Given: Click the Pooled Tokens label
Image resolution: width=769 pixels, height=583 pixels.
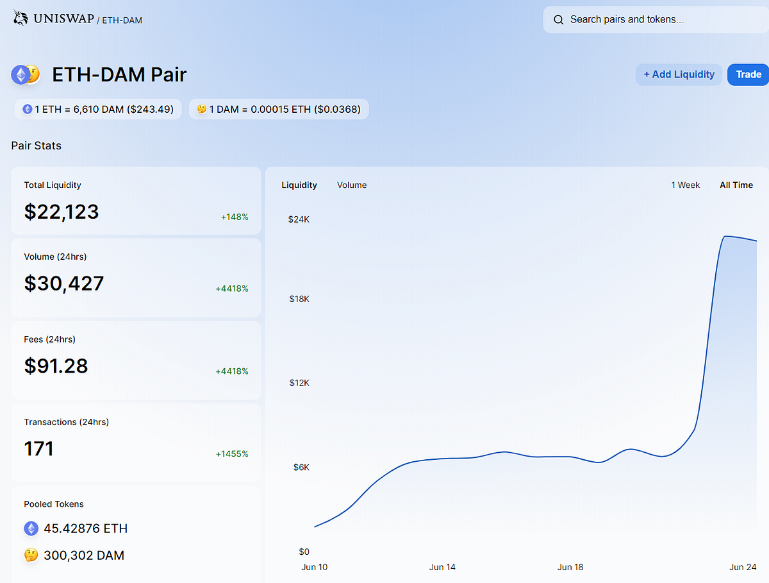Looking at the screenshot, I should pyautogui.click(x=54, y=504).
